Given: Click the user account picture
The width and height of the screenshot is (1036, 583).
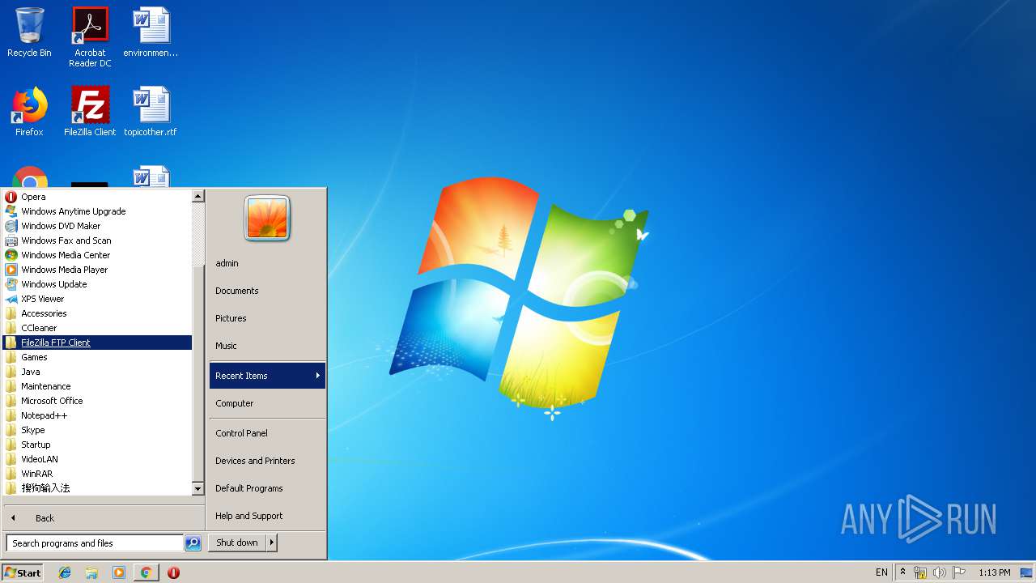Looking at the screenshot, I should [267, 219].
